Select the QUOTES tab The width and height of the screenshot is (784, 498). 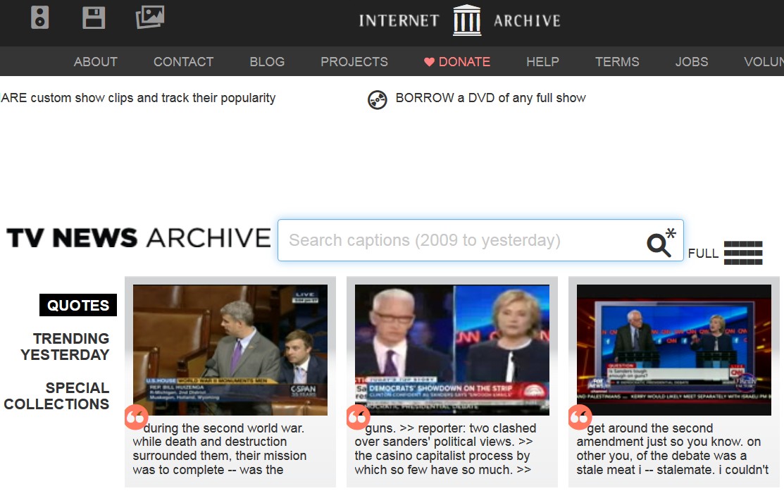(x=78, y=305)
